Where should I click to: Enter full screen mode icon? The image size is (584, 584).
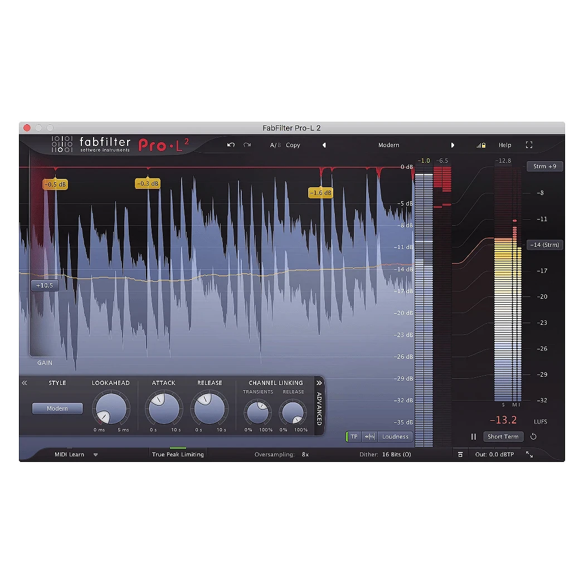[529, 145]
